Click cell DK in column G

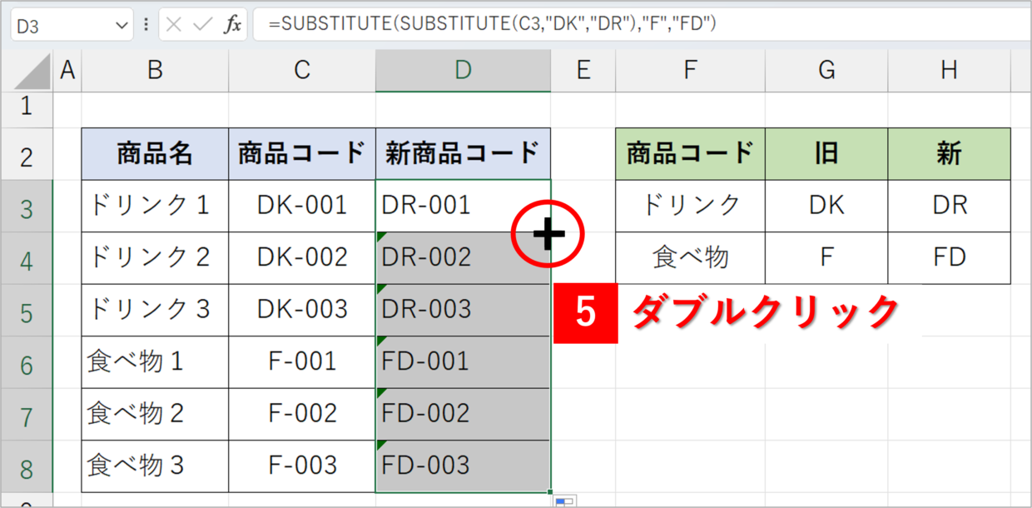click(826, 207)
